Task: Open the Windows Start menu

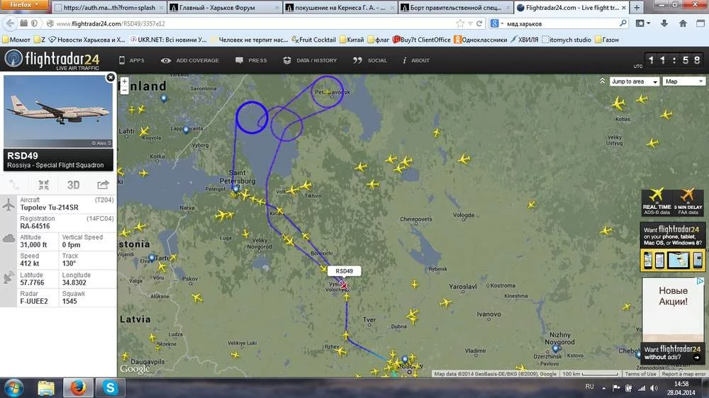Action: 13,388
